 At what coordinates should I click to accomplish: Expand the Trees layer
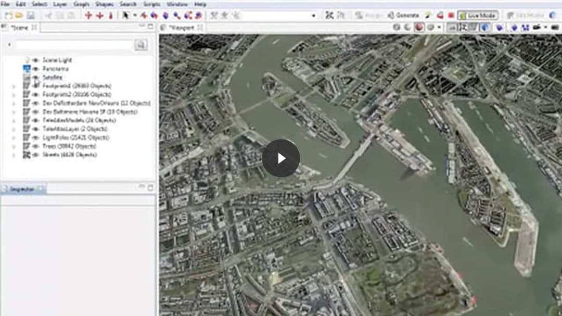point(14,146)
